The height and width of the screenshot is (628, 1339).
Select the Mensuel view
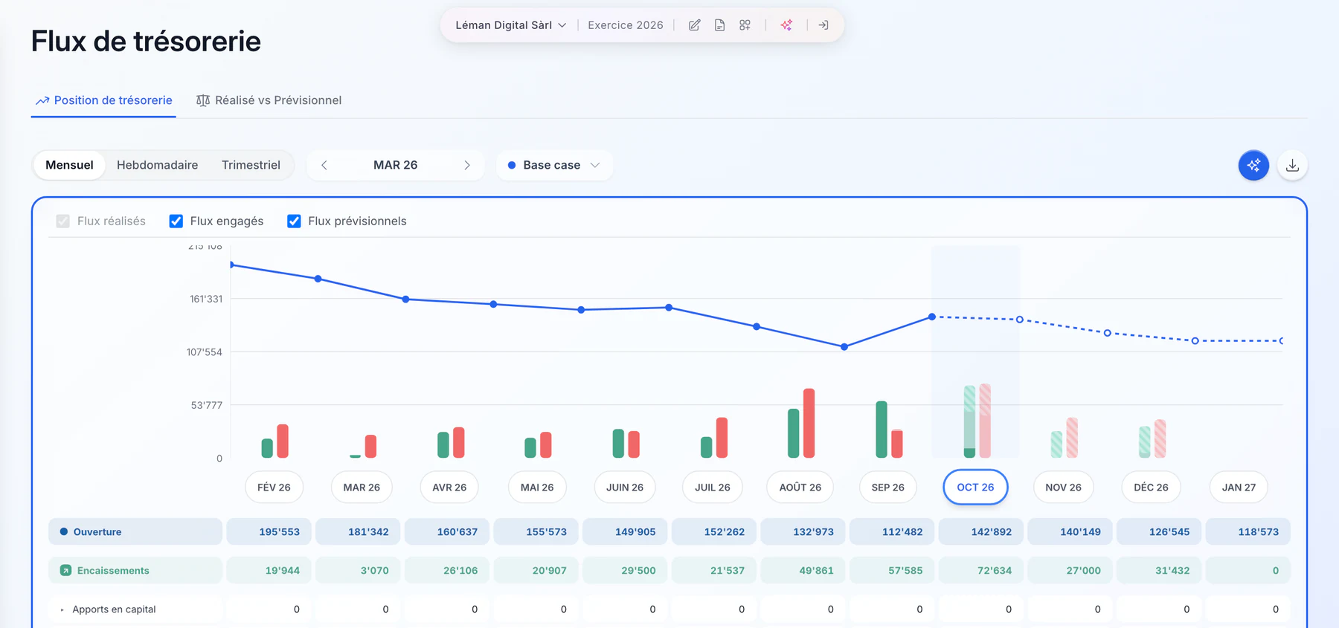tap(69, 165)
